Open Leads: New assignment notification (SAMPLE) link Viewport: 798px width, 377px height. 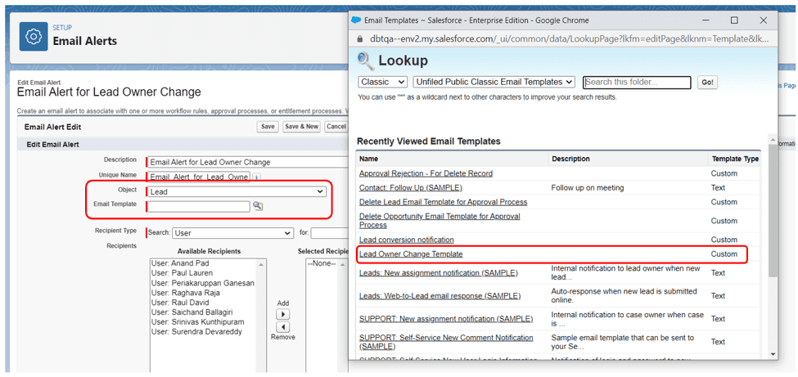tap(438, 272)
